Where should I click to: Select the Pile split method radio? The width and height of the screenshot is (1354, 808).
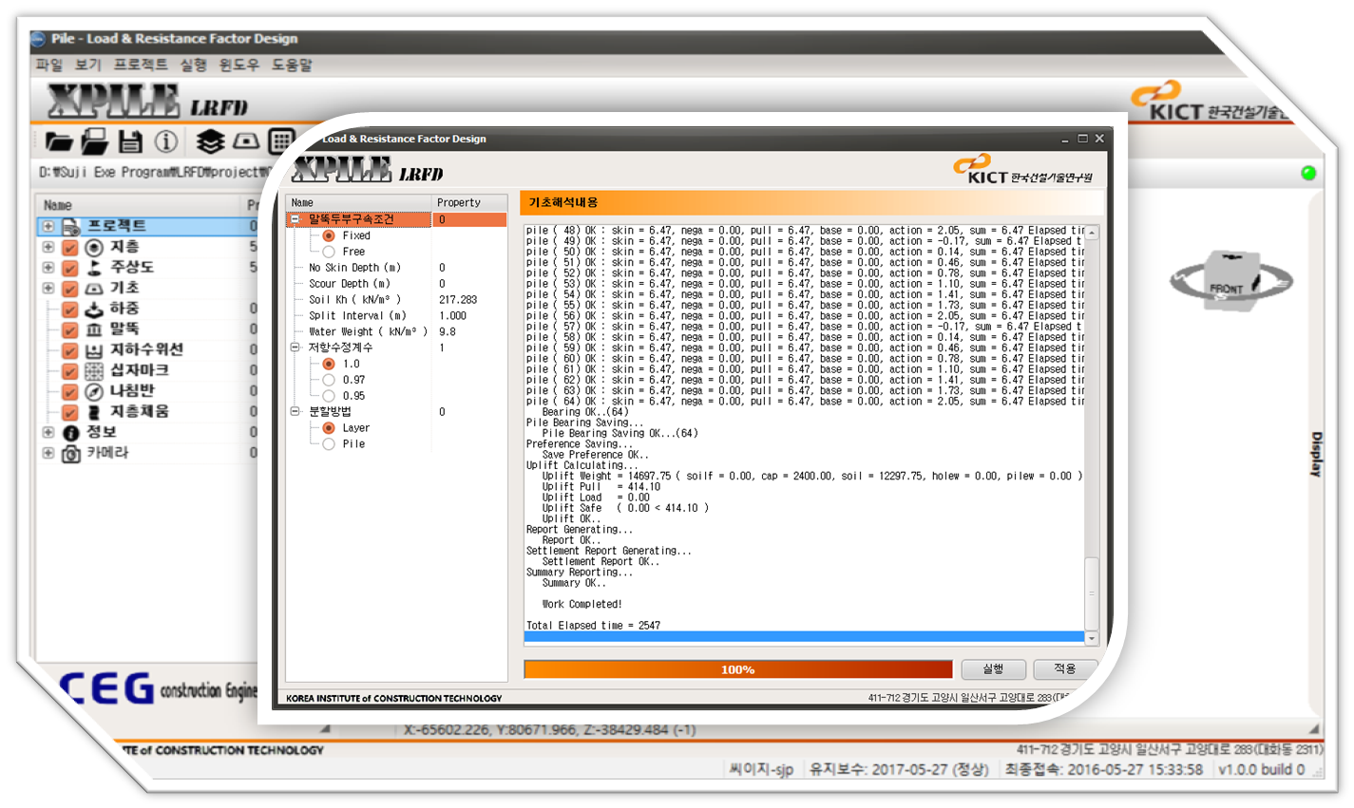click(329, 444)
